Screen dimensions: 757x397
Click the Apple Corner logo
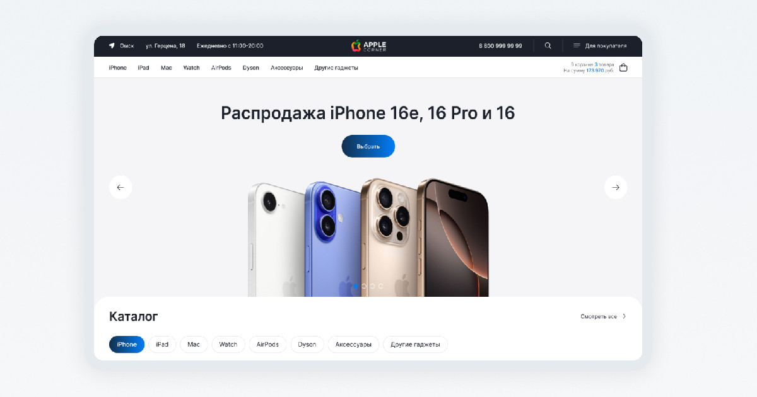click(x=368, y=46)
